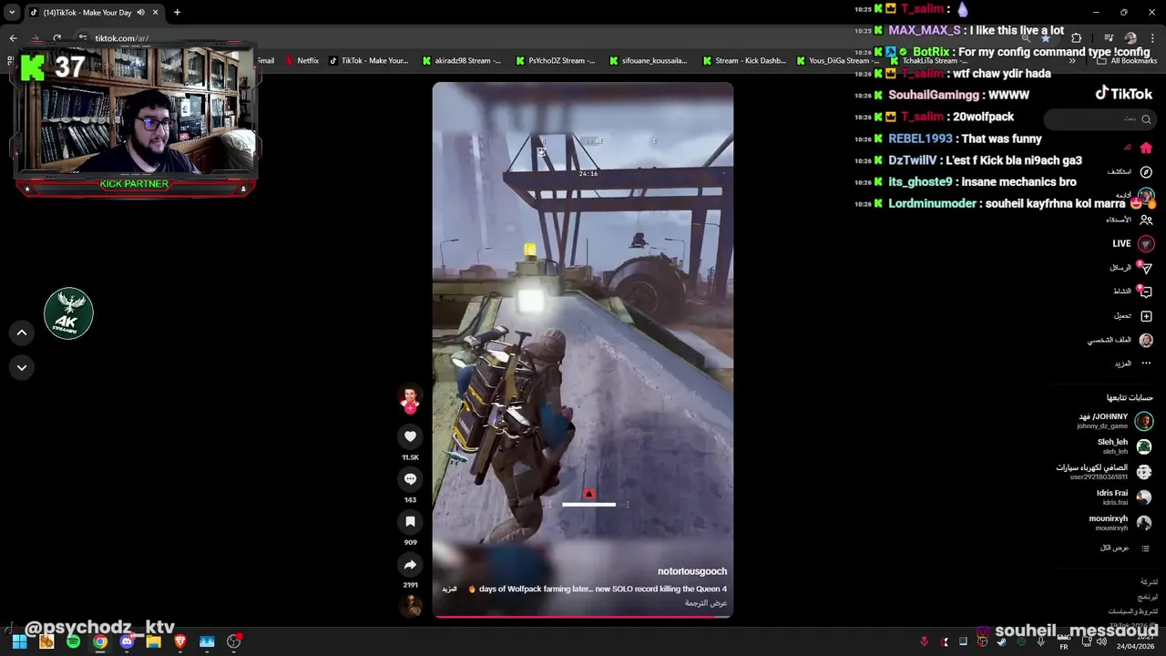Viewport: 1166px width, 656px height.
Task: Switch the ENG FR input language
Action: [1063, 642]
